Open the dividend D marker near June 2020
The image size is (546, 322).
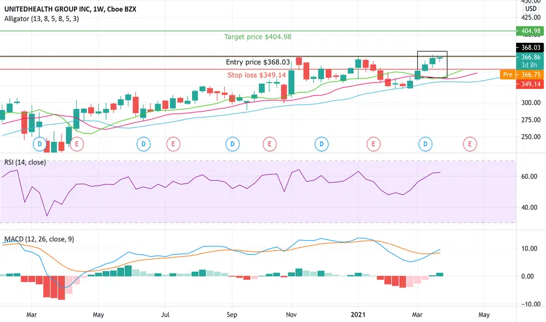[x=144, y=144]
